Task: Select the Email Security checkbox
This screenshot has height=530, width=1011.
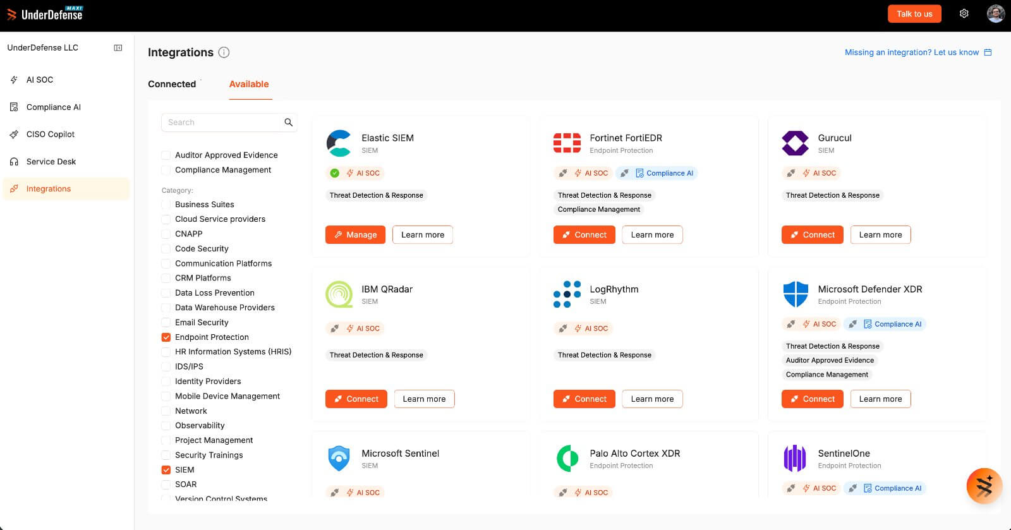Action: (x=166, y=323)
